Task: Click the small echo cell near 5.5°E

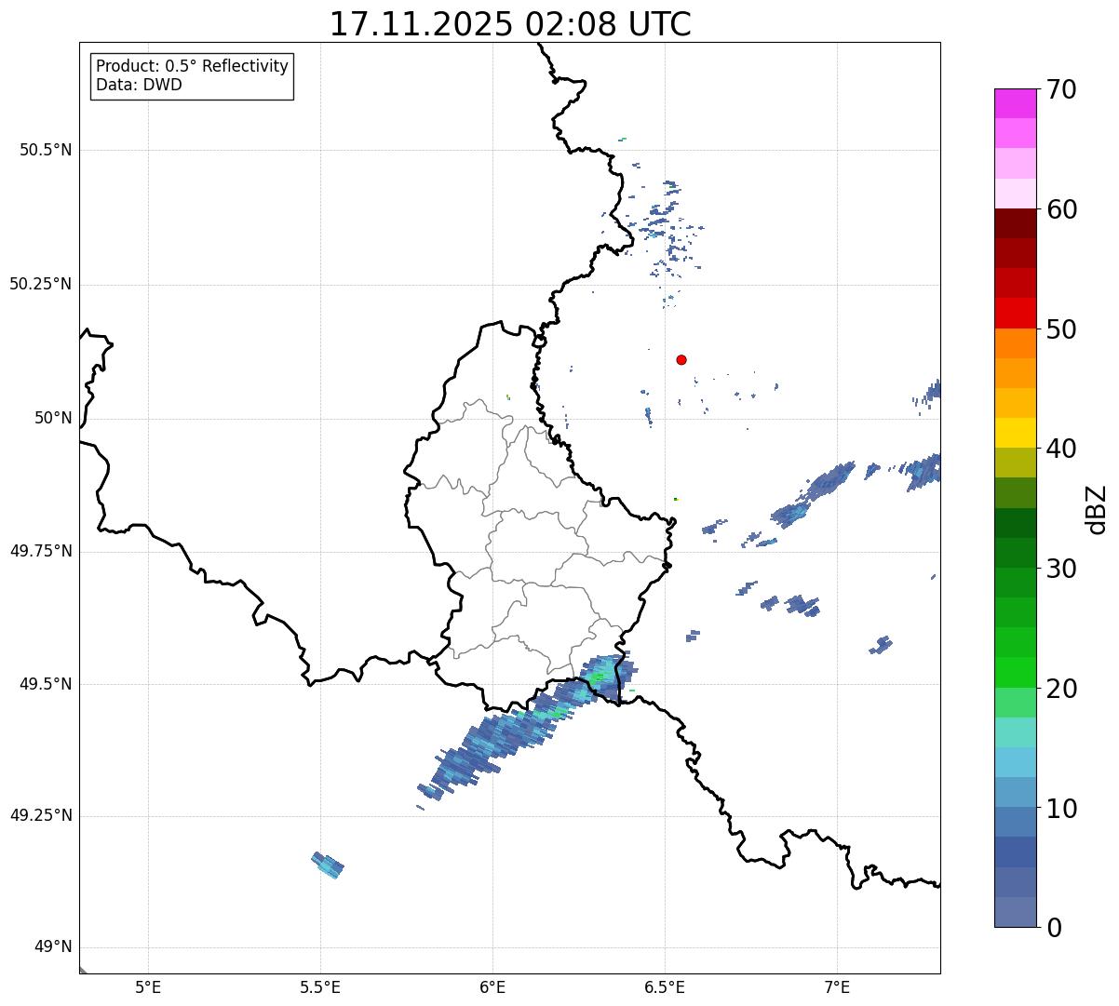Action: 328,865
